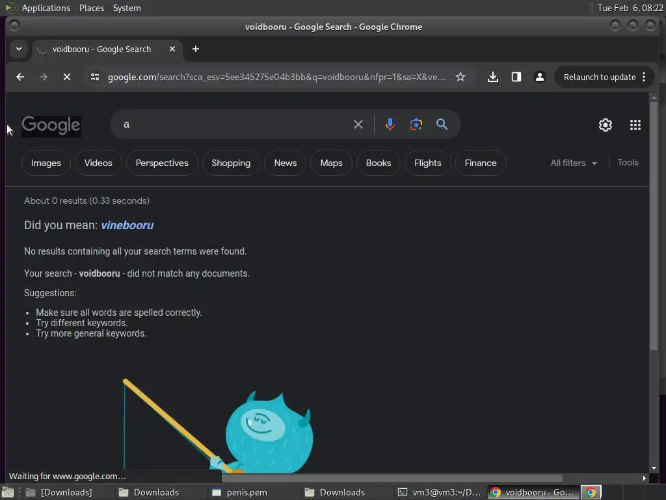
Task: Open the Applications menu
Action: click(46, 8)
